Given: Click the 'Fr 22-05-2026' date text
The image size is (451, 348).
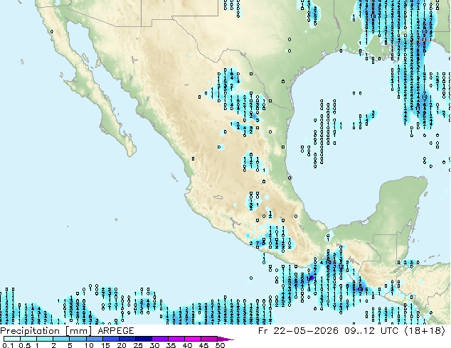Looking at the screenshot, I should click(298, 331).
